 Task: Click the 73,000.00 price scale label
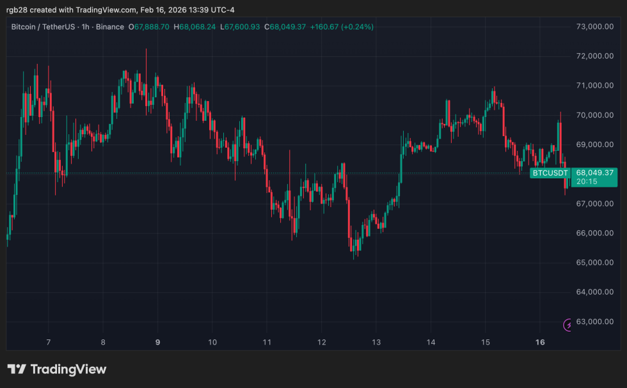(x=594, y=27)
